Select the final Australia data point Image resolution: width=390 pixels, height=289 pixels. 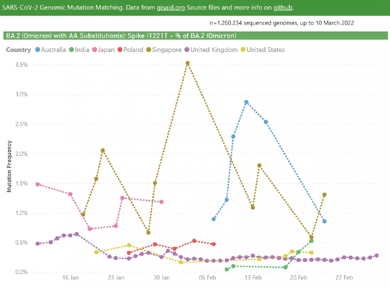(324, 221)
